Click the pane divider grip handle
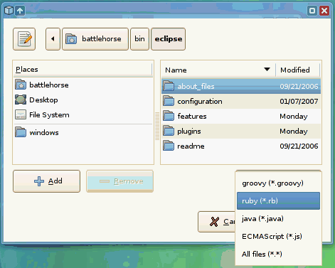Image resolution: width=335 pixels, height=268 pixels. tap(157, 126)
